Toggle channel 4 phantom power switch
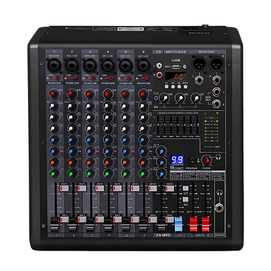Image resolution: width=271 pixels, height=271 pixels. (x=111, y=78)
